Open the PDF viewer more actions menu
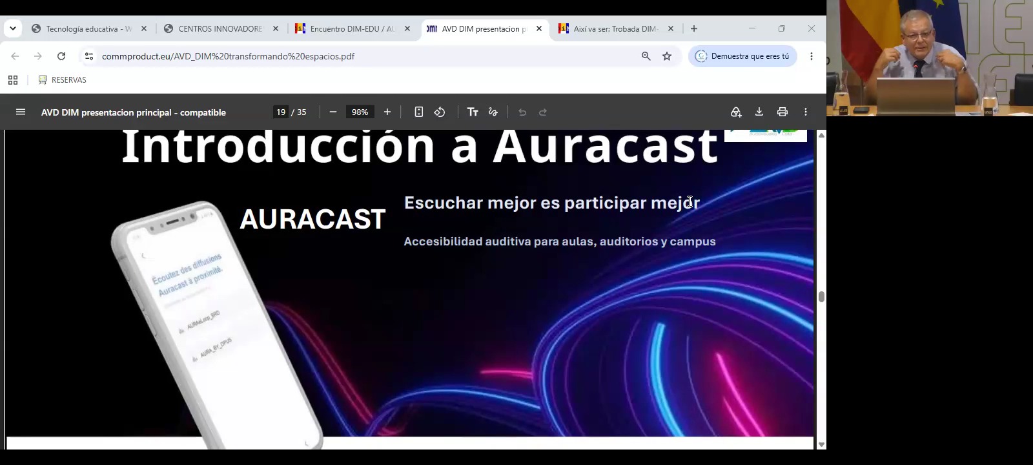 click(806, 112)
